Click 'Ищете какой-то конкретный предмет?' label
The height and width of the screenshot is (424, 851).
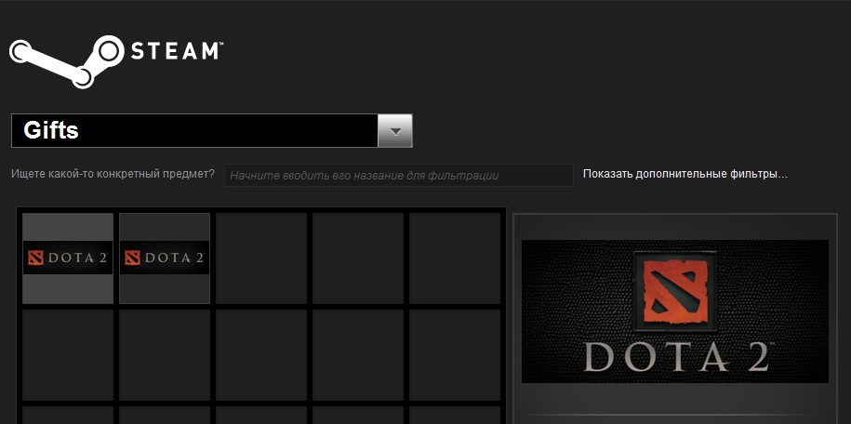(x=113, y=175)
